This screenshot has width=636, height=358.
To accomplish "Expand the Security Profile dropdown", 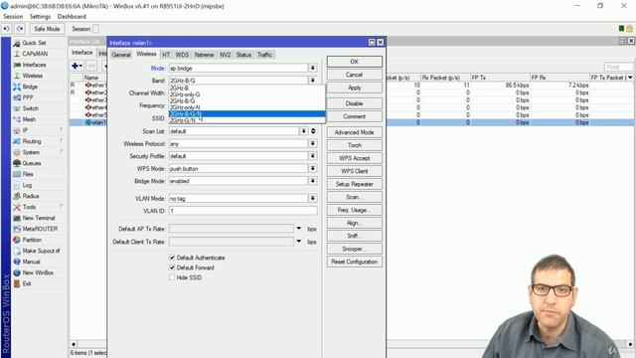I will pyautogui.click(x=313, y=156).
